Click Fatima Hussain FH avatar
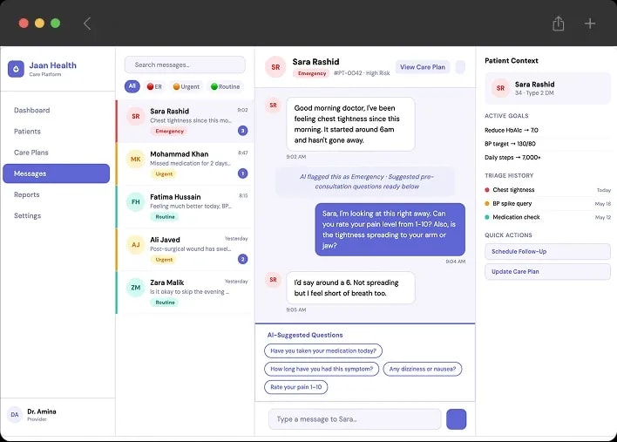This screenshot has width=617, height=442. (135, 202)
